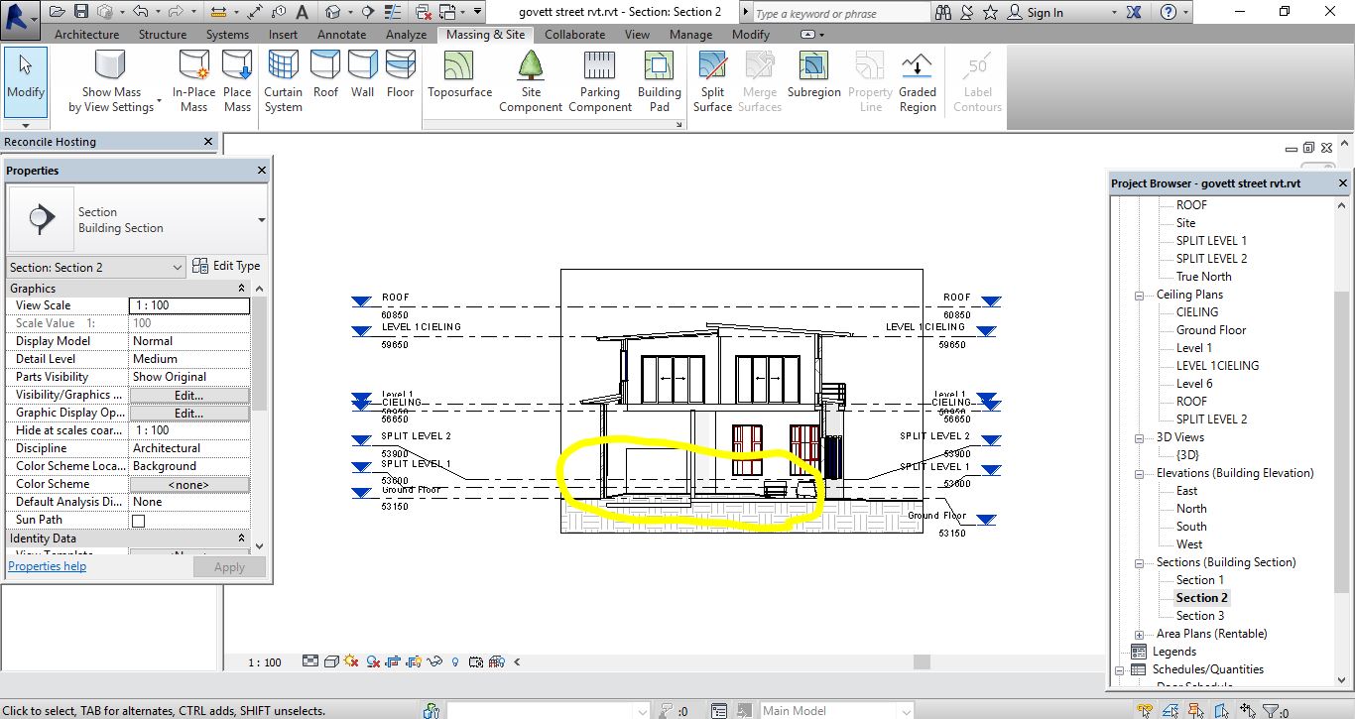Create an In-Place Mass
Image resolution: width=1355 pixels, height=719 pixels.
point(193,79)
